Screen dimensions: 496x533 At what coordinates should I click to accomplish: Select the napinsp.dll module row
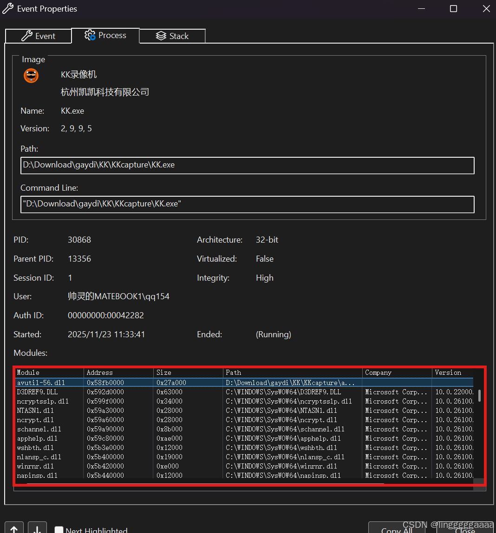point(244,475)
